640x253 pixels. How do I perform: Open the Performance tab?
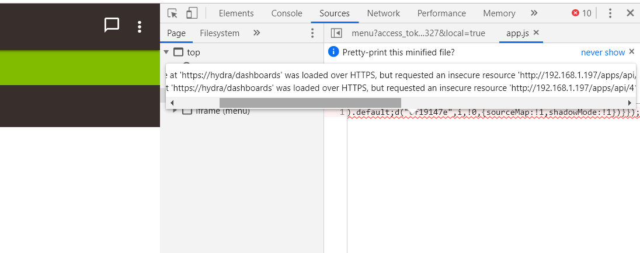point(441,13)
